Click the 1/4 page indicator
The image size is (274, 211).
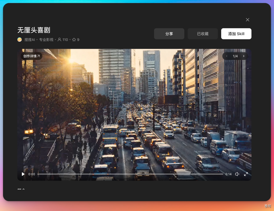click(235, 56)
